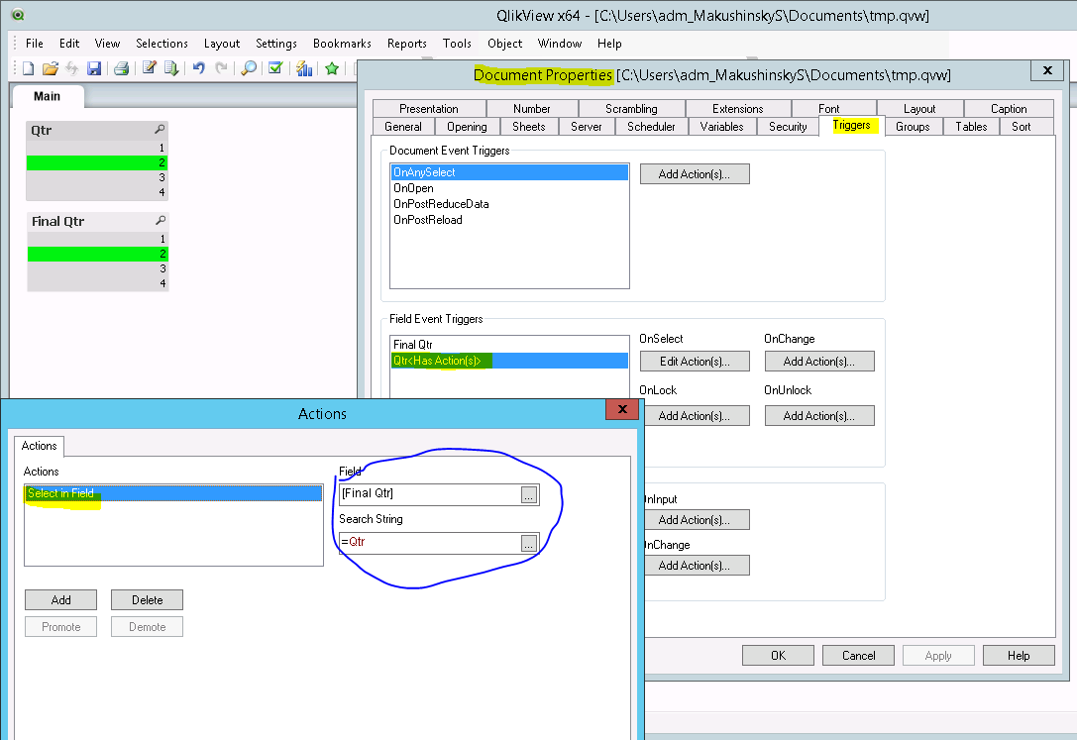Screen dimensions: 1077x740
Task: Click into the Search String input field
Action: pyautogui.click(x=428, y=543)
